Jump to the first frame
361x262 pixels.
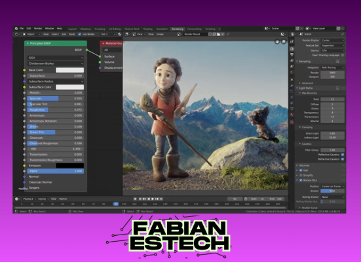(x=140, y=199)
